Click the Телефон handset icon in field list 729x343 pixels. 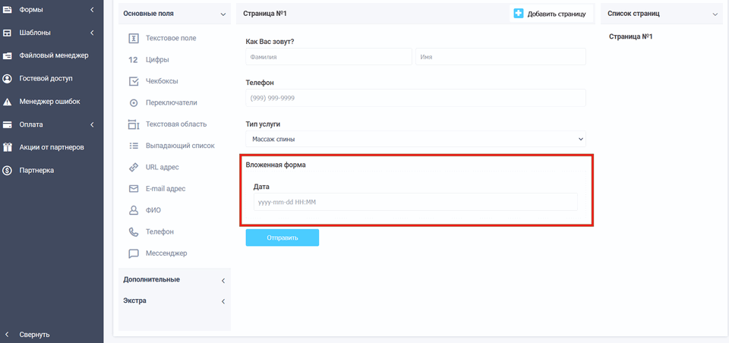click(134, 231)
